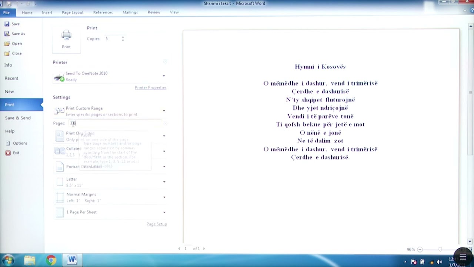Screen dimensions: 474x267
Task: Click Exit with the red X icon
Action: pyautogui.click(x=13, y=153)
